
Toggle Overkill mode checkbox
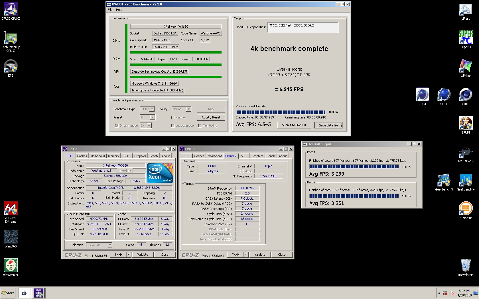click(116, 125)
